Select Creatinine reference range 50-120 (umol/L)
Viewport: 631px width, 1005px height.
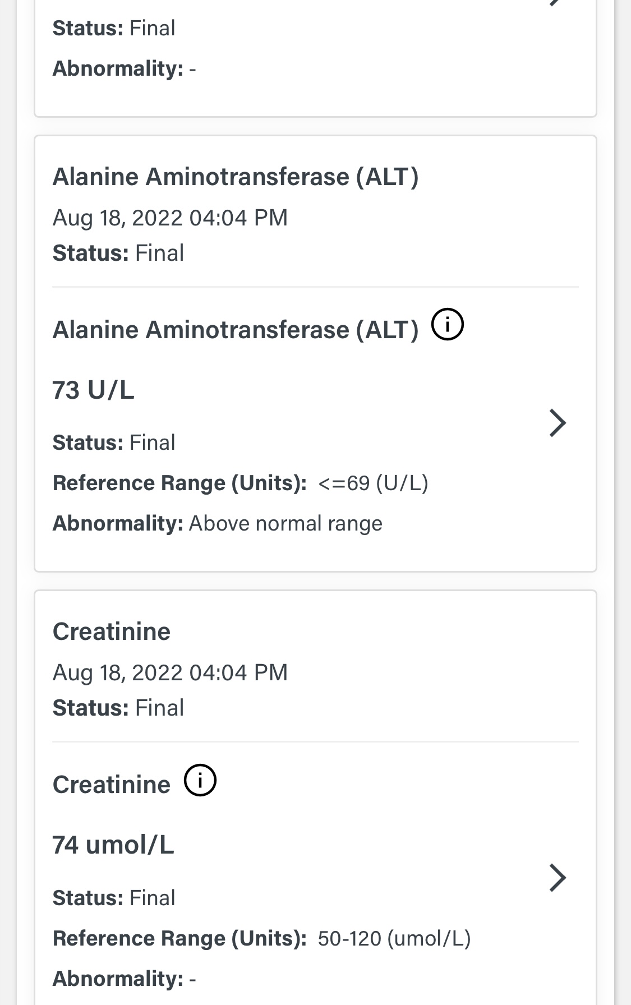point(394,938)
